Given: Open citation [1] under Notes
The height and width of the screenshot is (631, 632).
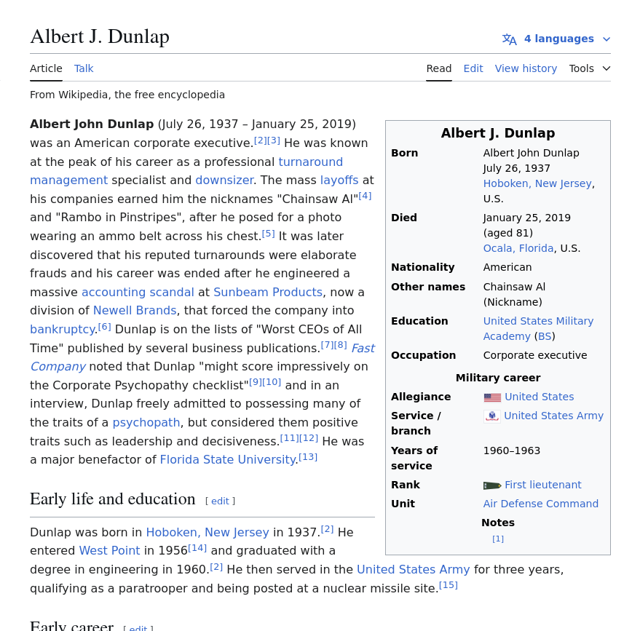Looking at the screenshot, I should [x=498, y=539].
